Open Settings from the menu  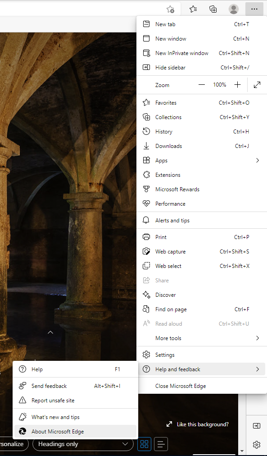[x=202, y=355]
